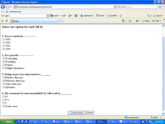Refresh the page using the green arrows icon
This screenshot has width=165, height=124.
click(119, 7)
